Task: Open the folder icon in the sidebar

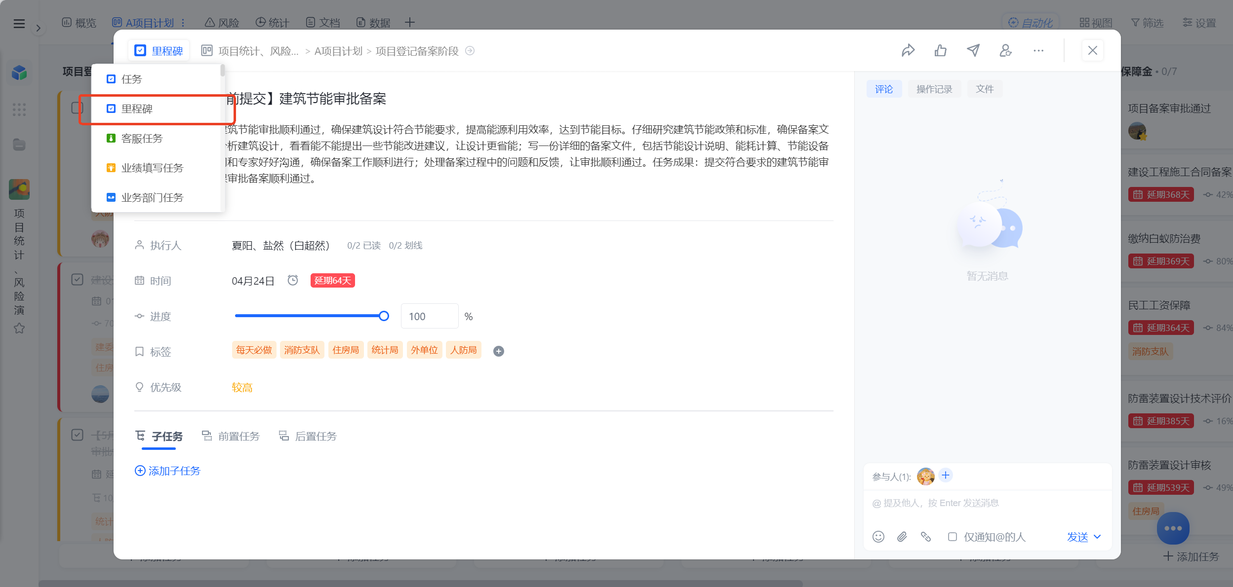Action: tap(19, 145)
